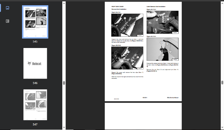Click document scrollbar down arrow
The width and height of the screenshot is (224, 130).
pos(223,127)
